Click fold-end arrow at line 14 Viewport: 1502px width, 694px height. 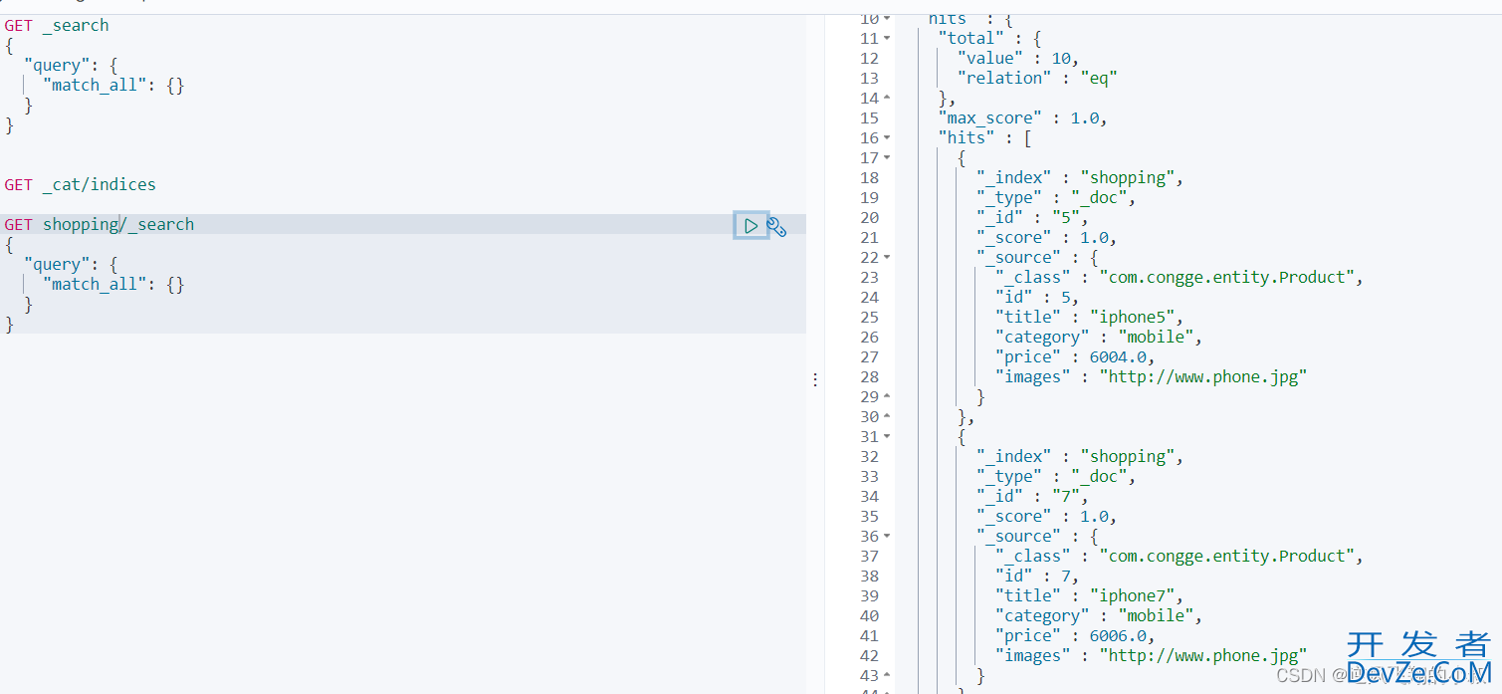point(887,99)
